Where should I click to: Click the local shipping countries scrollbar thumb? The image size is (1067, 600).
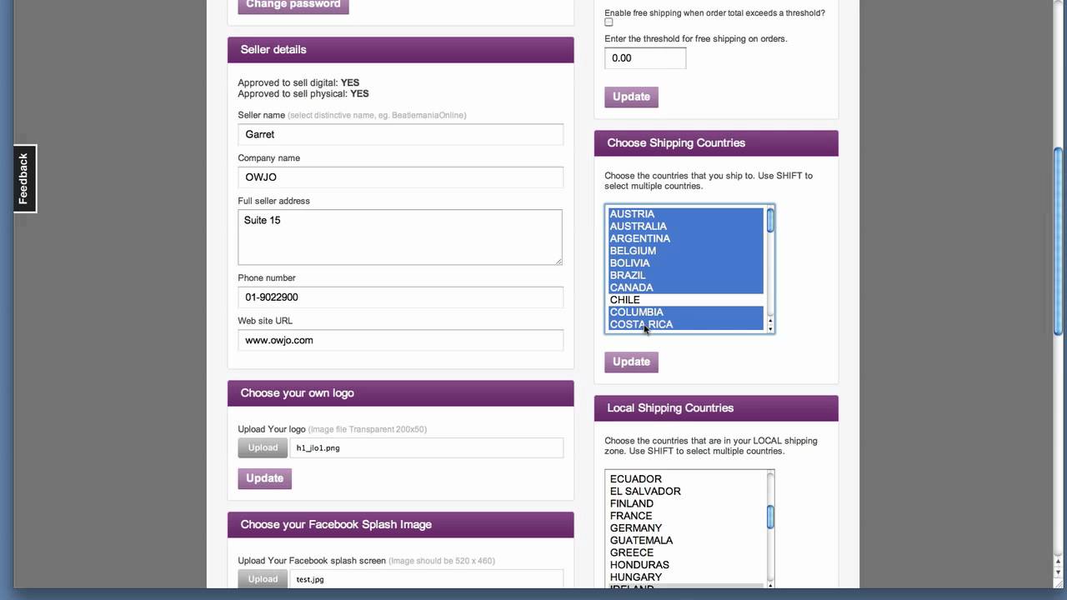coord(770,517)
